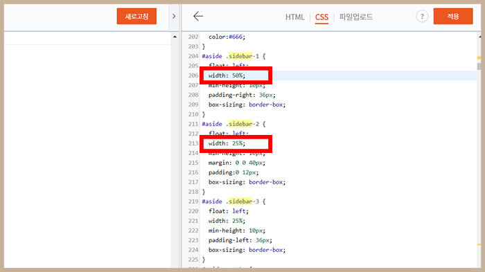This screenshot has height=272, width=485.
Task: Click the 새로고침 refresh button
Action: 136,16
